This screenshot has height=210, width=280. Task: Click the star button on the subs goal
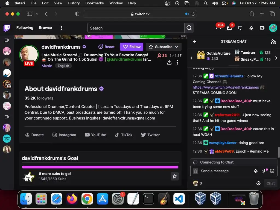tap(175, 176)
